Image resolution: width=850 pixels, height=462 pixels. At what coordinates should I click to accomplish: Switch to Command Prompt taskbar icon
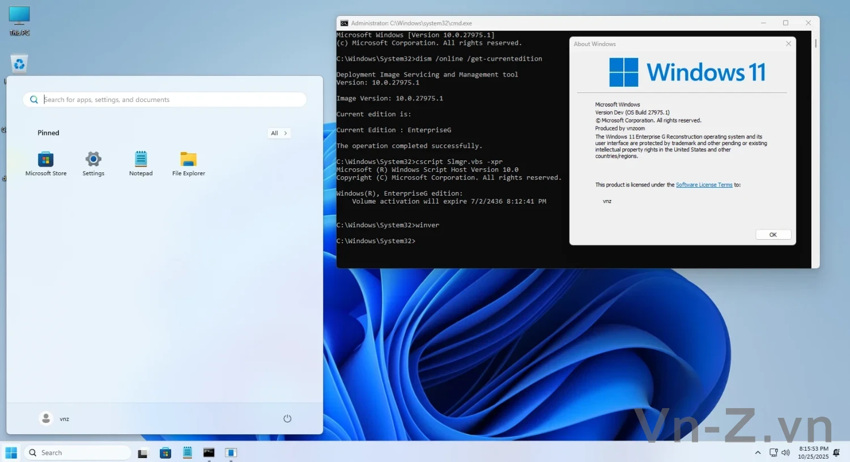[x=209, y=453]
